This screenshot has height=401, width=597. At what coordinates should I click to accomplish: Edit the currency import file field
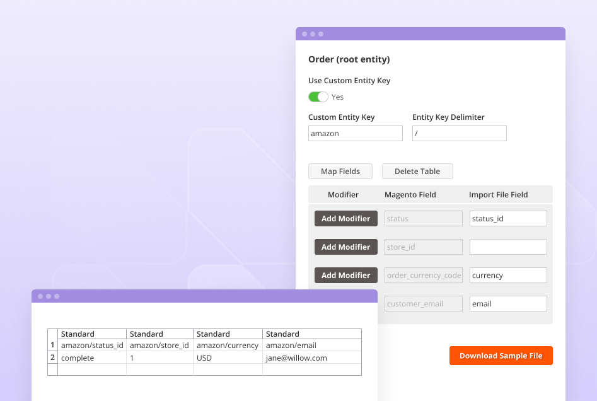coord(507,275)
